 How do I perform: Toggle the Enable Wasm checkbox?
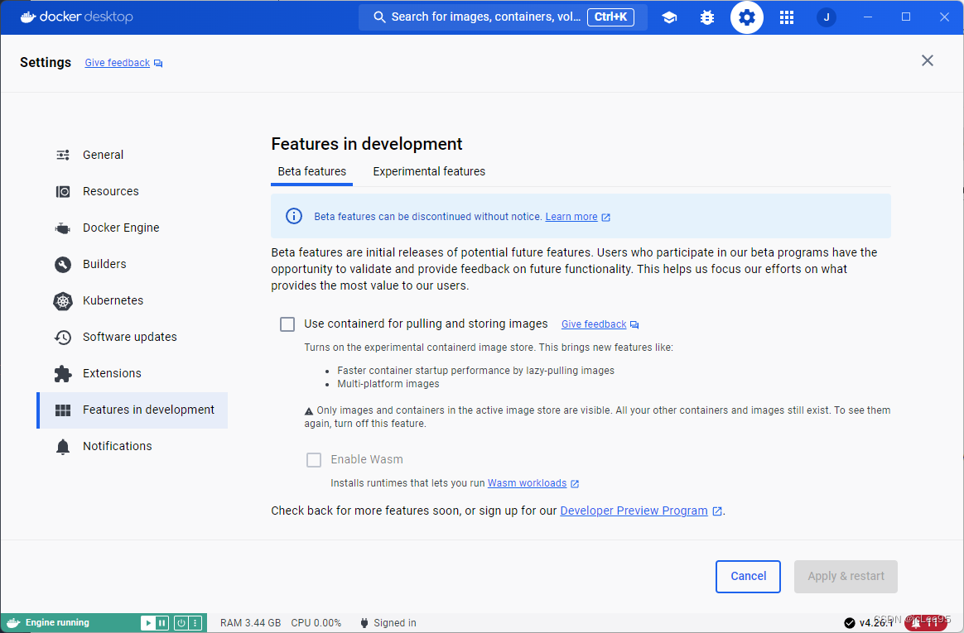(x=314, y=460)
